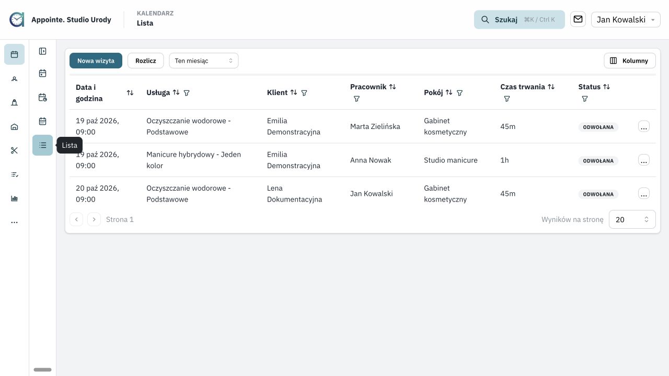Click the Appointe clock logo

(17, 19)
